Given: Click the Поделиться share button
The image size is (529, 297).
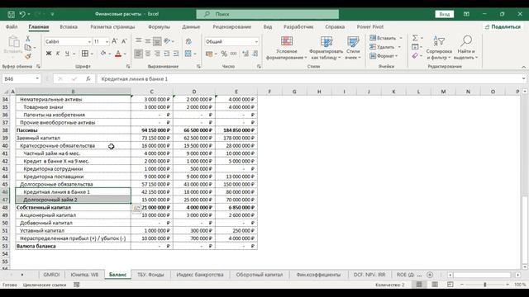Looking at the screenshot, I should point(503,26).
